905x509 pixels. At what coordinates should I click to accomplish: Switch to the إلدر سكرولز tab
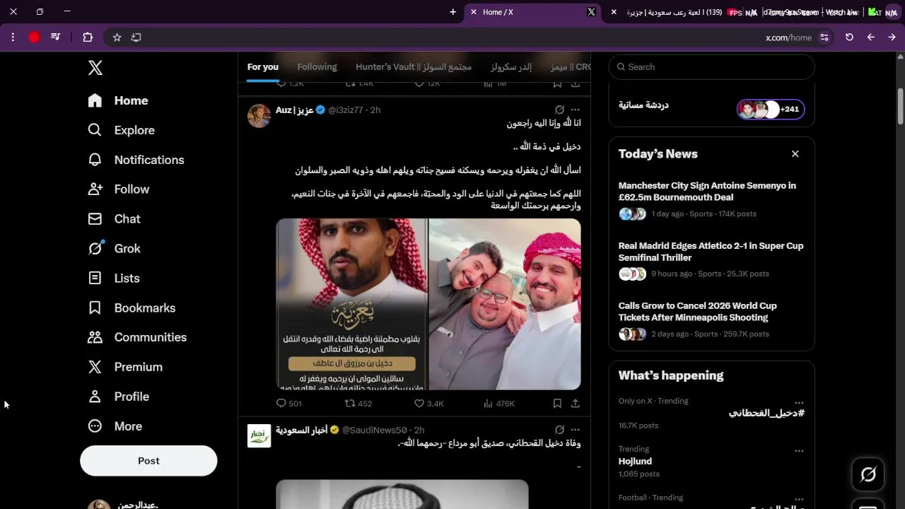(x=511, y=67)
